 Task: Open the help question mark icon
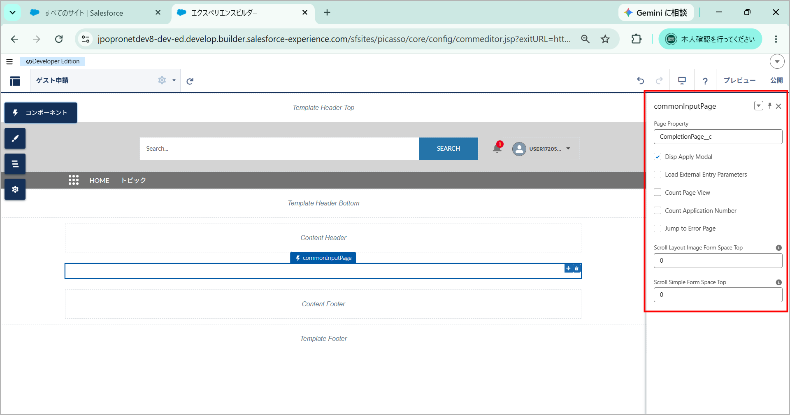click(x=705, y=81)
